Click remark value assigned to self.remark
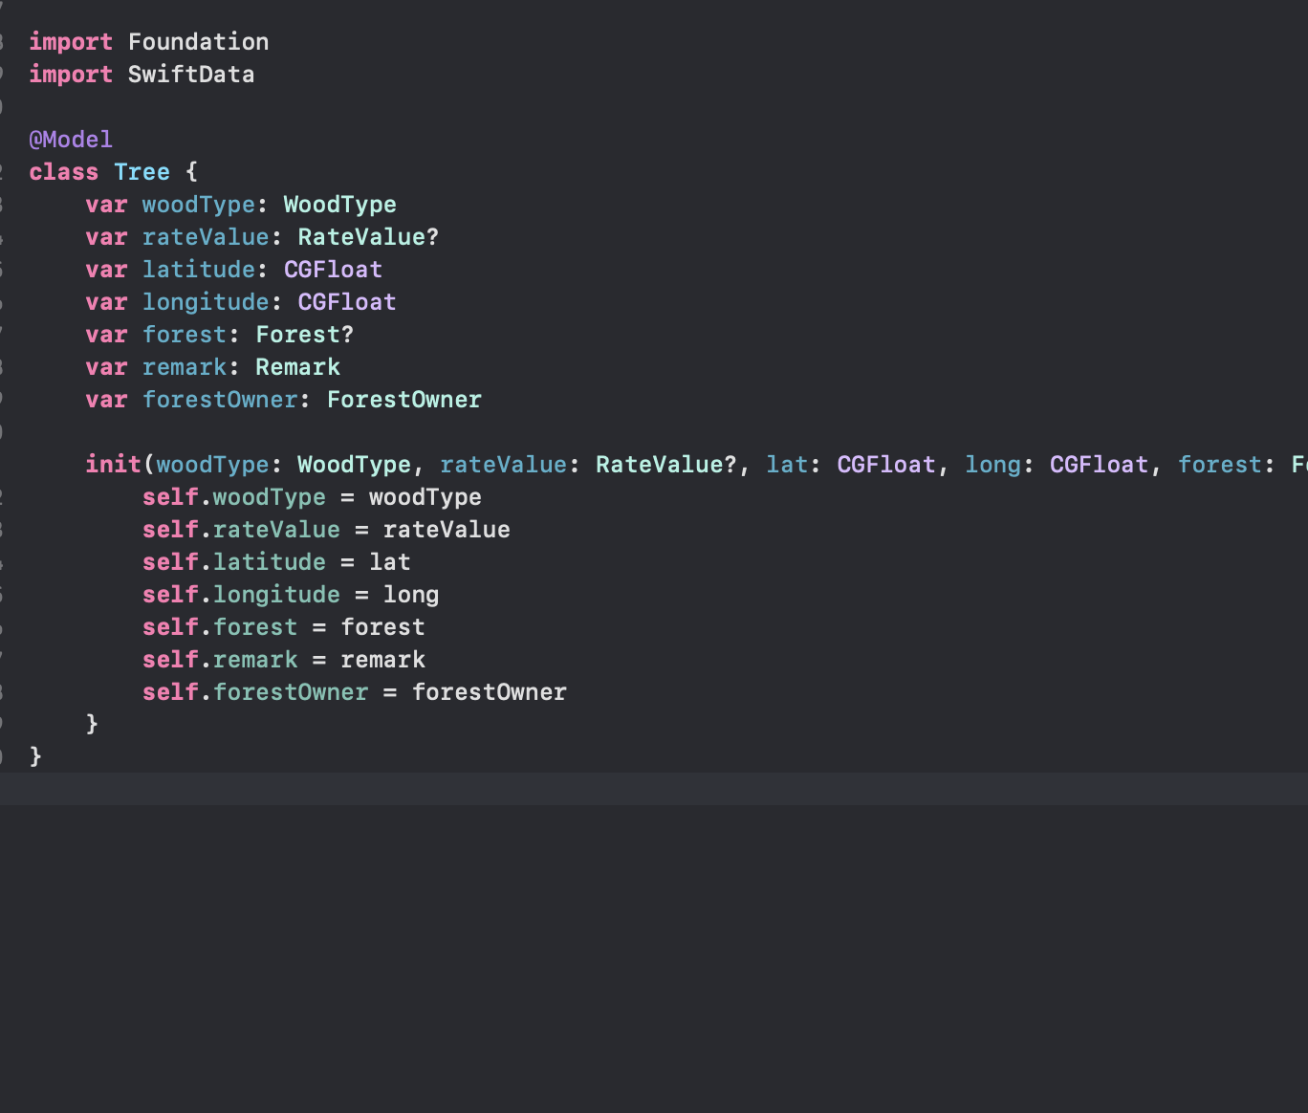The image size is (1308, 1113). point(382,660)
